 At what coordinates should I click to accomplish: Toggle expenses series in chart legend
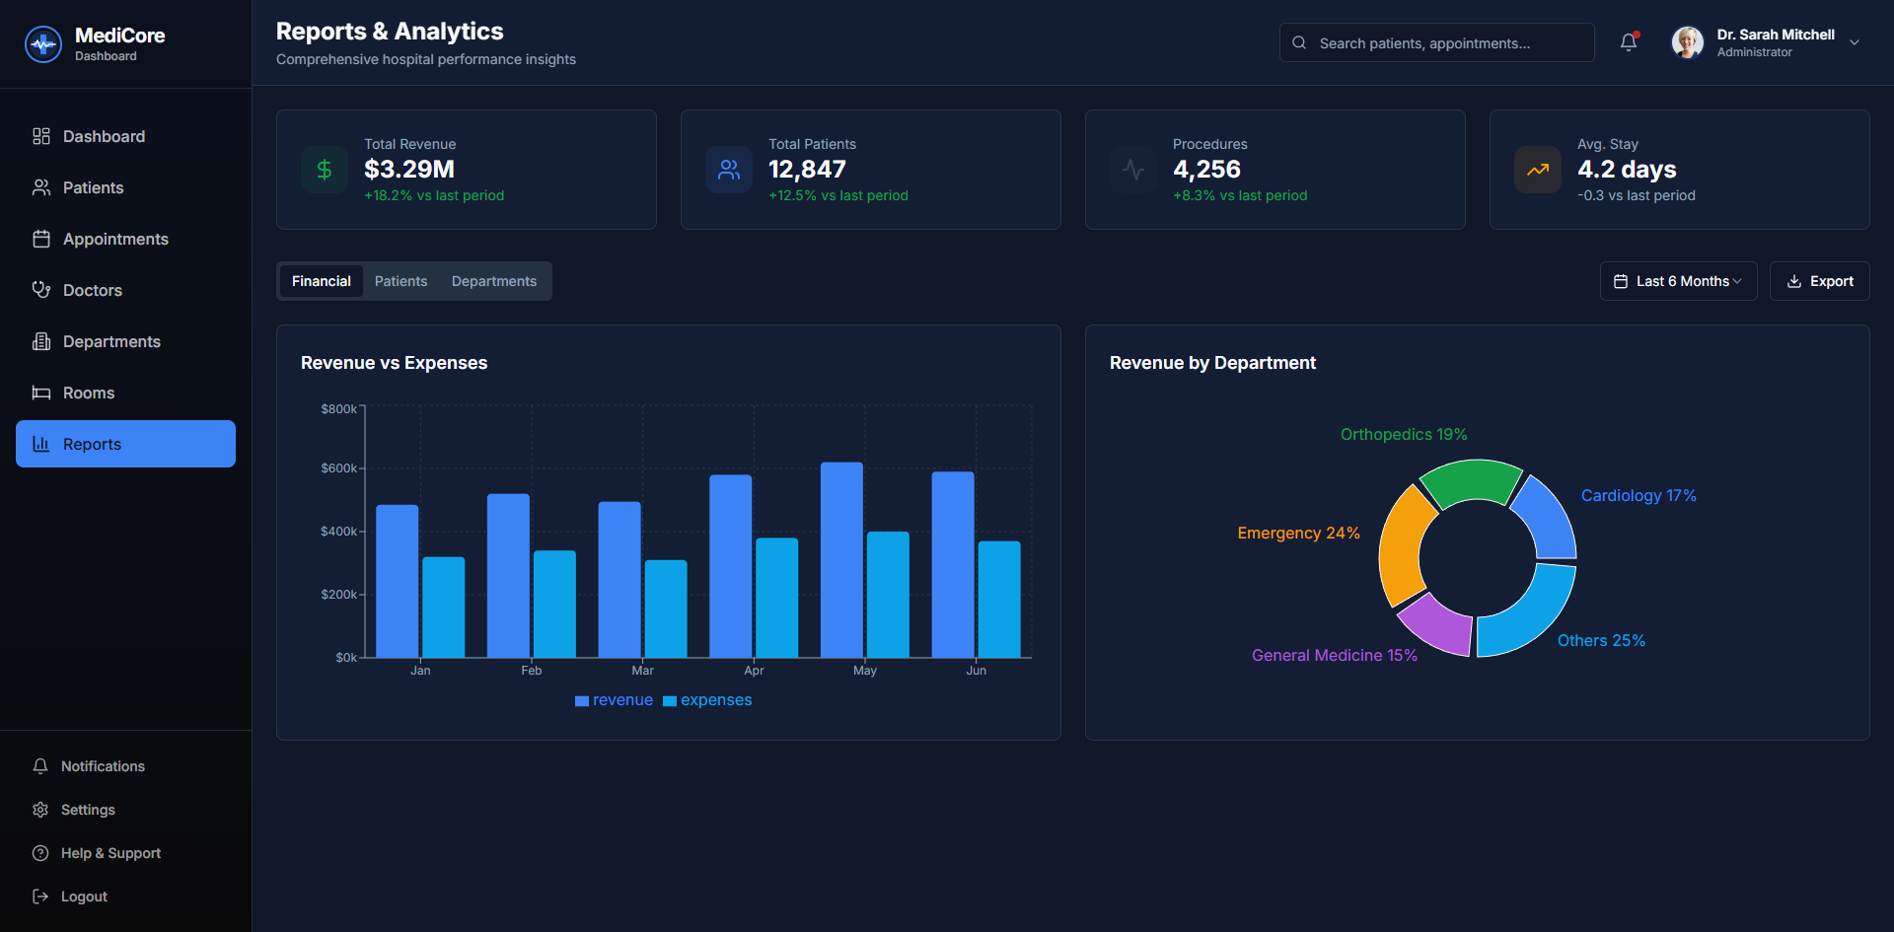click(x=707, y=700)
